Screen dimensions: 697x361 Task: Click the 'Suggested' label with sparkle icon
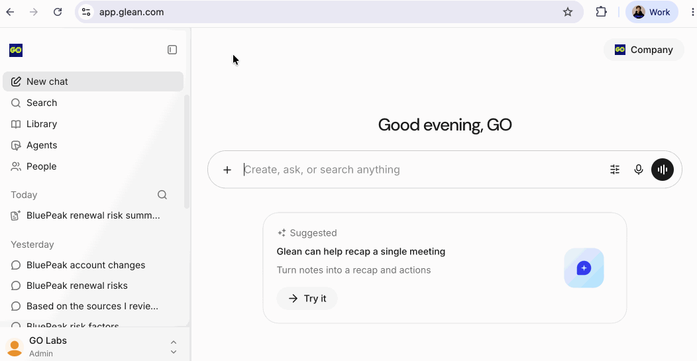tap(307, 233)
